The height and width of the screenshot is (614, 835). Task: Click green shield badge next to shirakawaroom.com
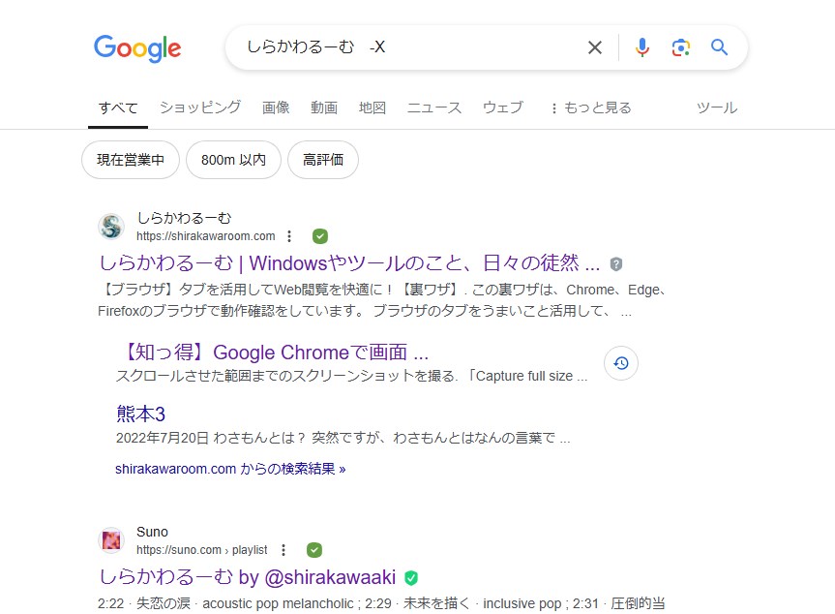coord(320,236)
